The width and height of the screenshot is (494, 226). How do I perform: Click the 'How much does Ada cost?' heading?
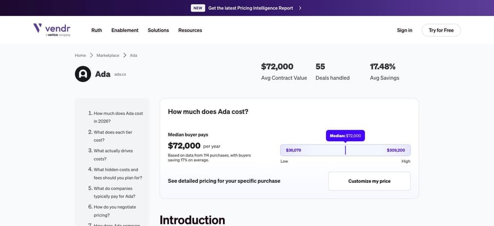[208, 112]
